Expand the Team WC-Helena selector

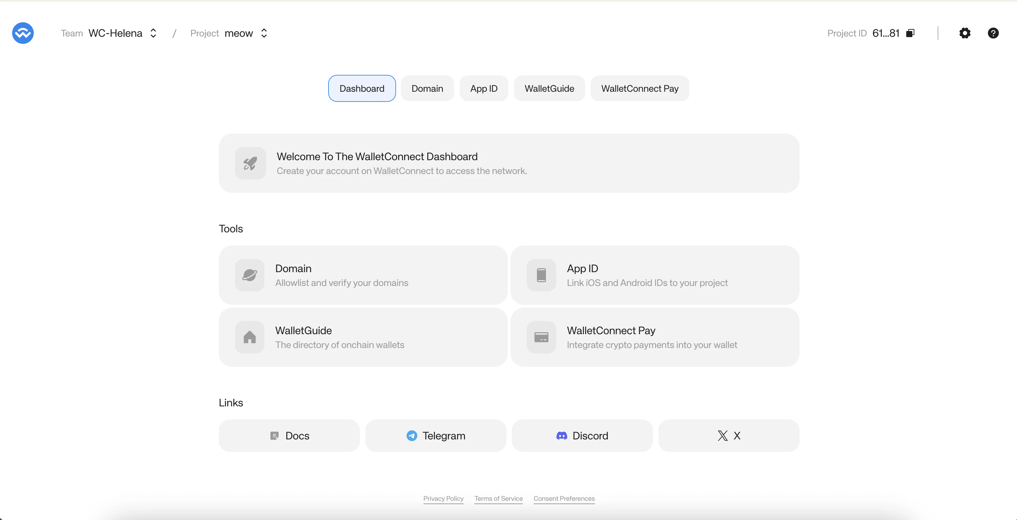tap(122, 33)
